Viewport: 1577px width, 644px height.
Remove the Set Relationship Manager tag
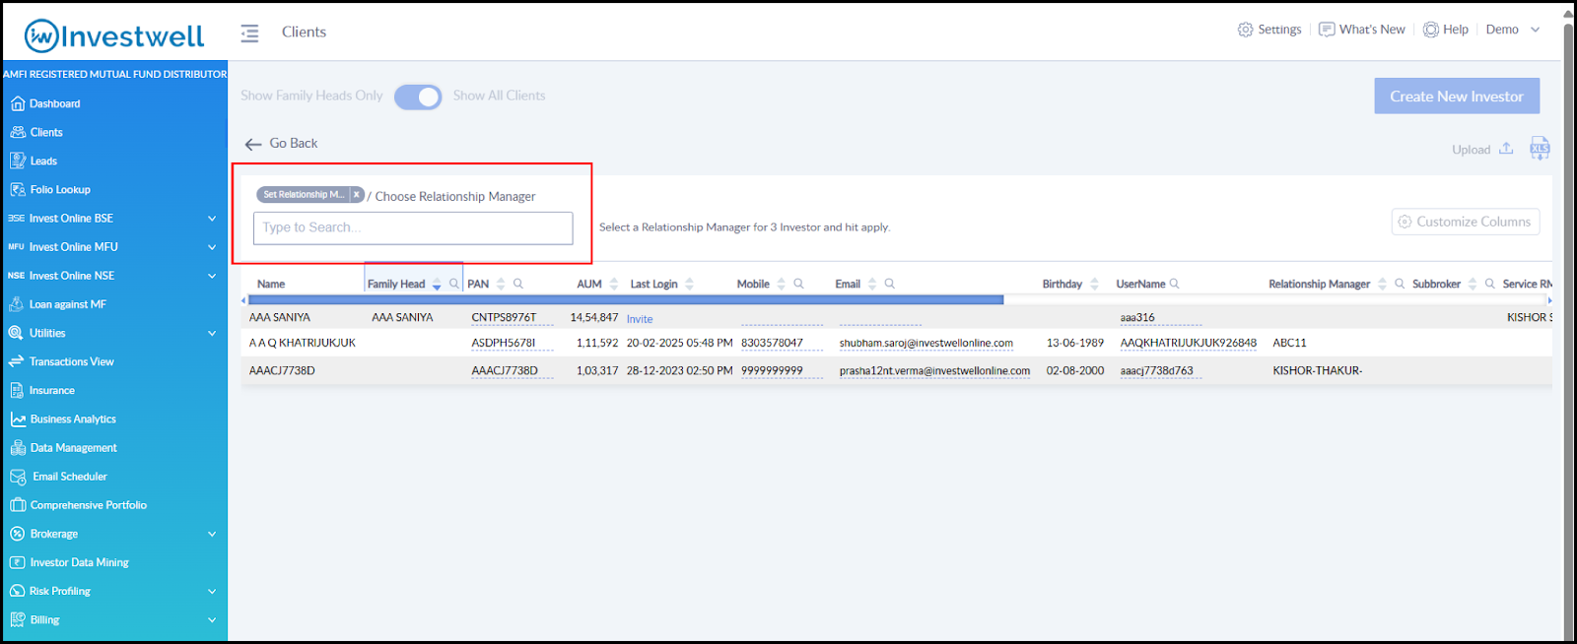pos(357,195)
